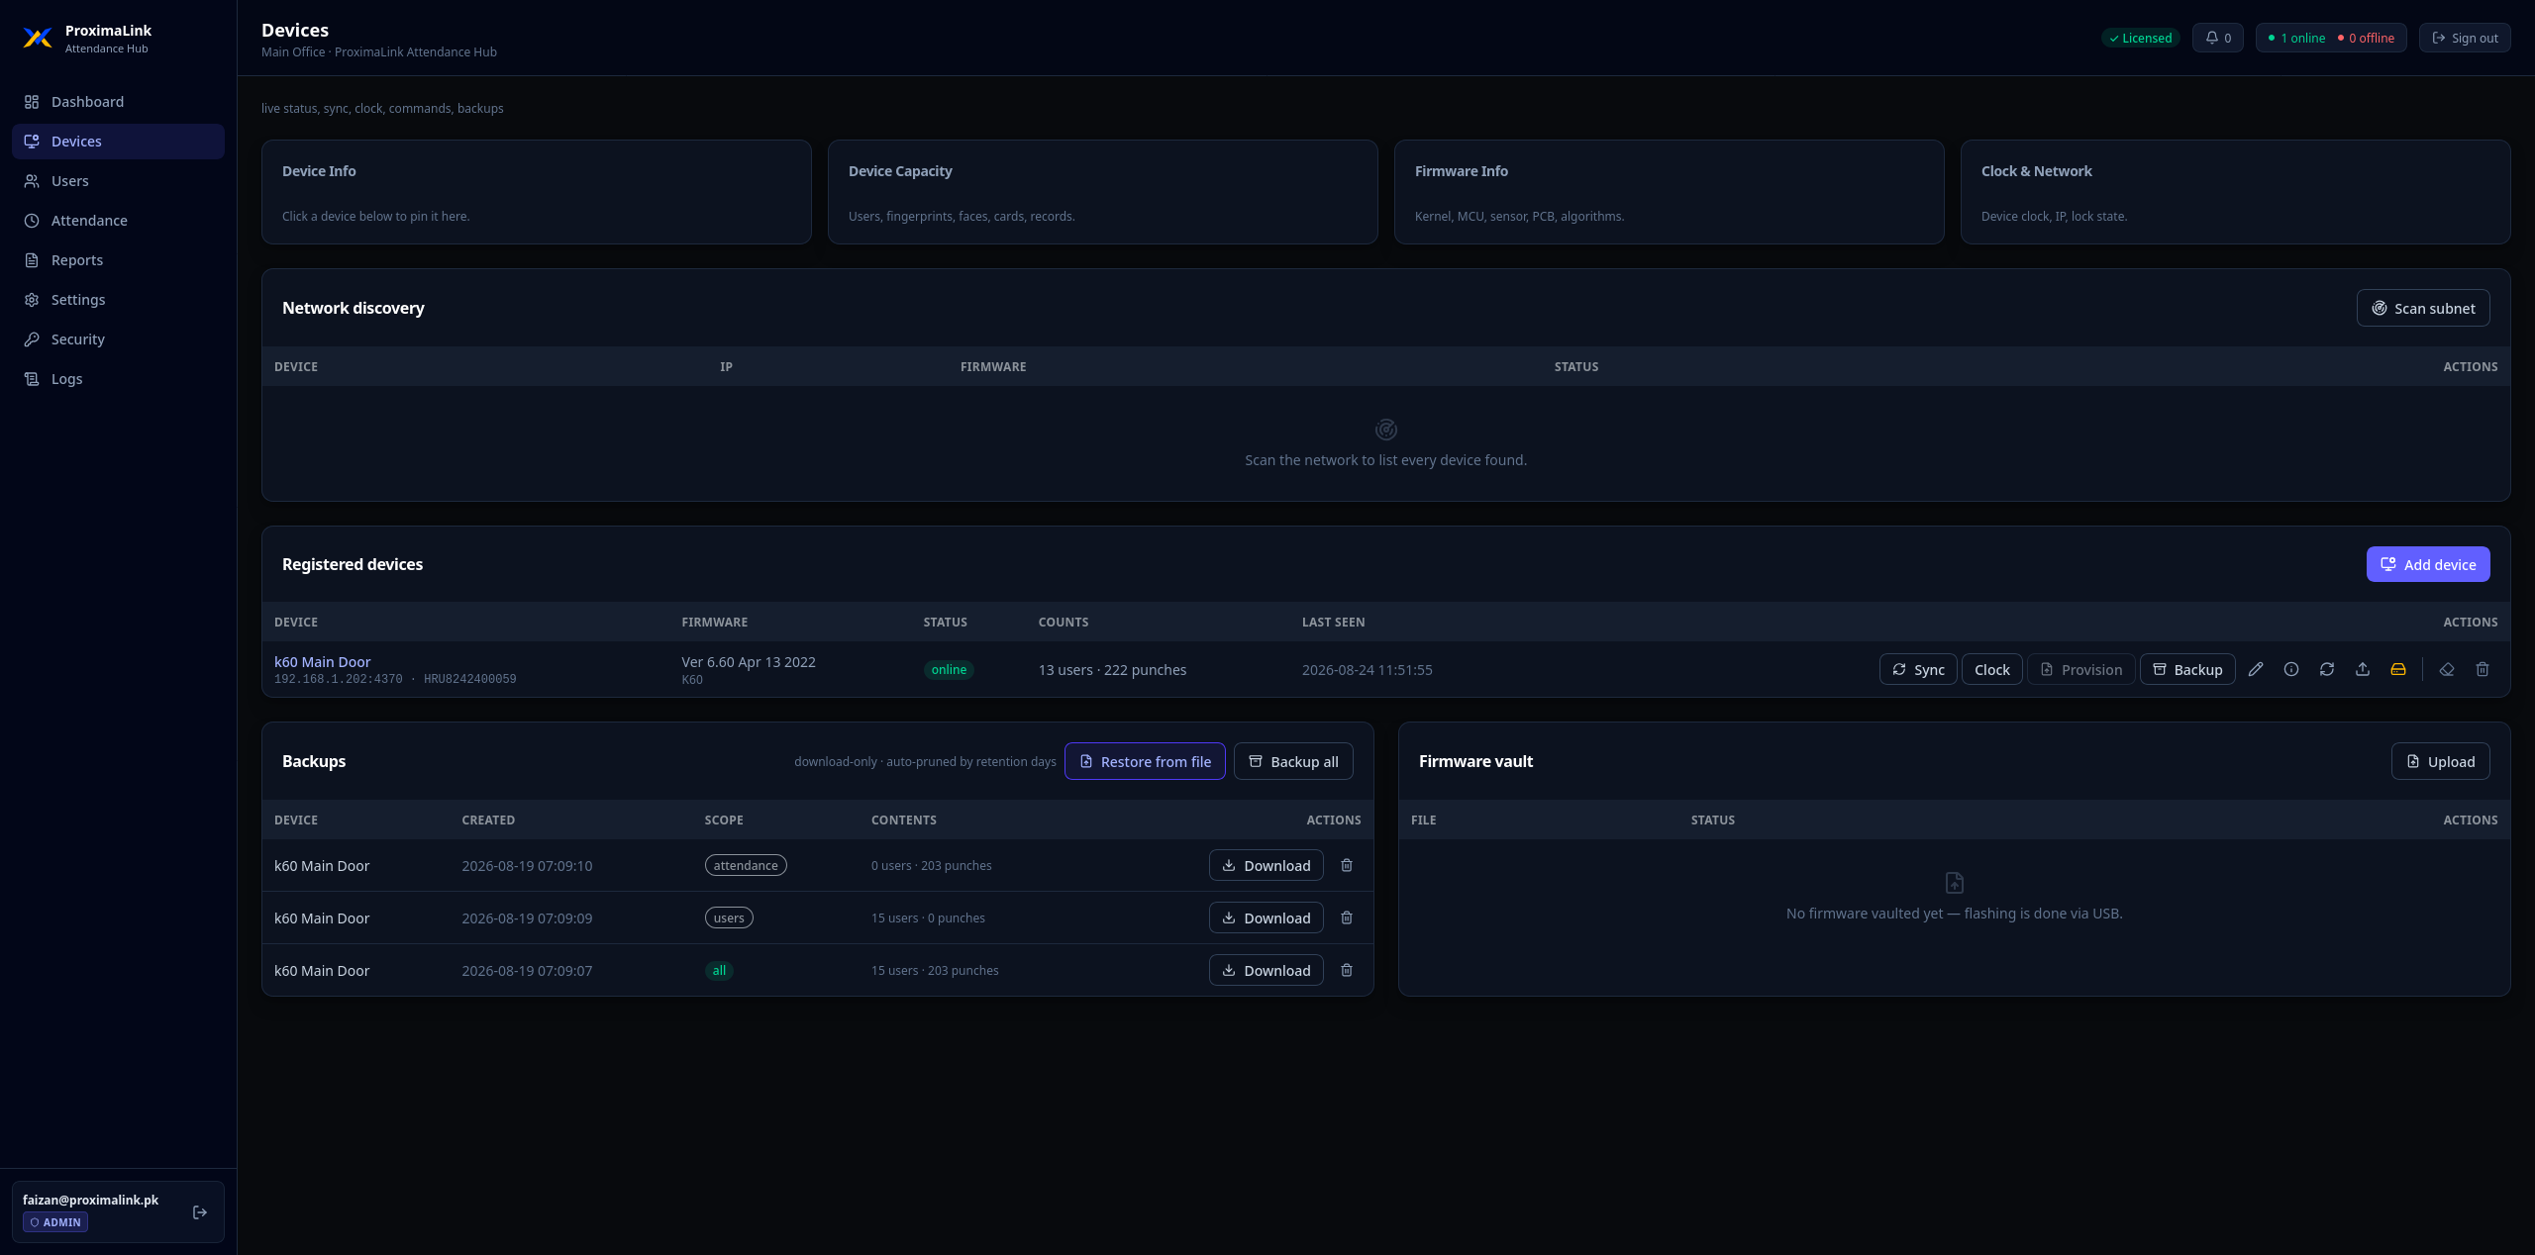Screen dimensions: 2535x1255
Task: Click the Backup all button
Action: (x=1293, y=761)
